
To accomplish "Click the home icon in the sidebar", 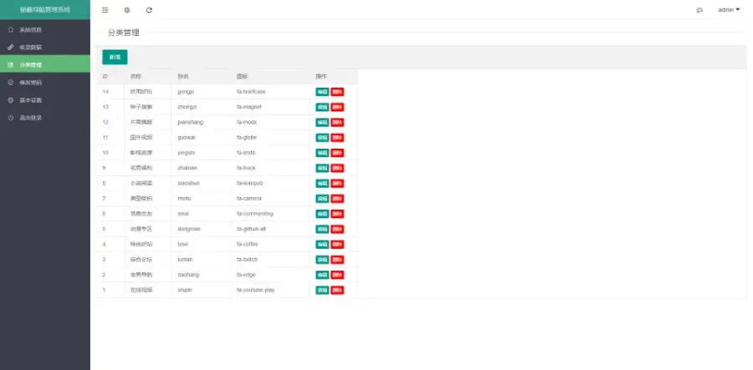I will tap(11, 30).
